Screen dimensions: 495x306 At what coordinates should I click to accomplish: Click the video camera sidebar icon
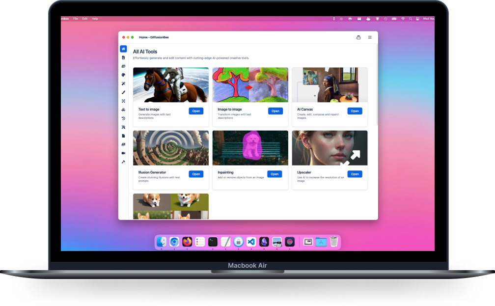coord(123,153)
